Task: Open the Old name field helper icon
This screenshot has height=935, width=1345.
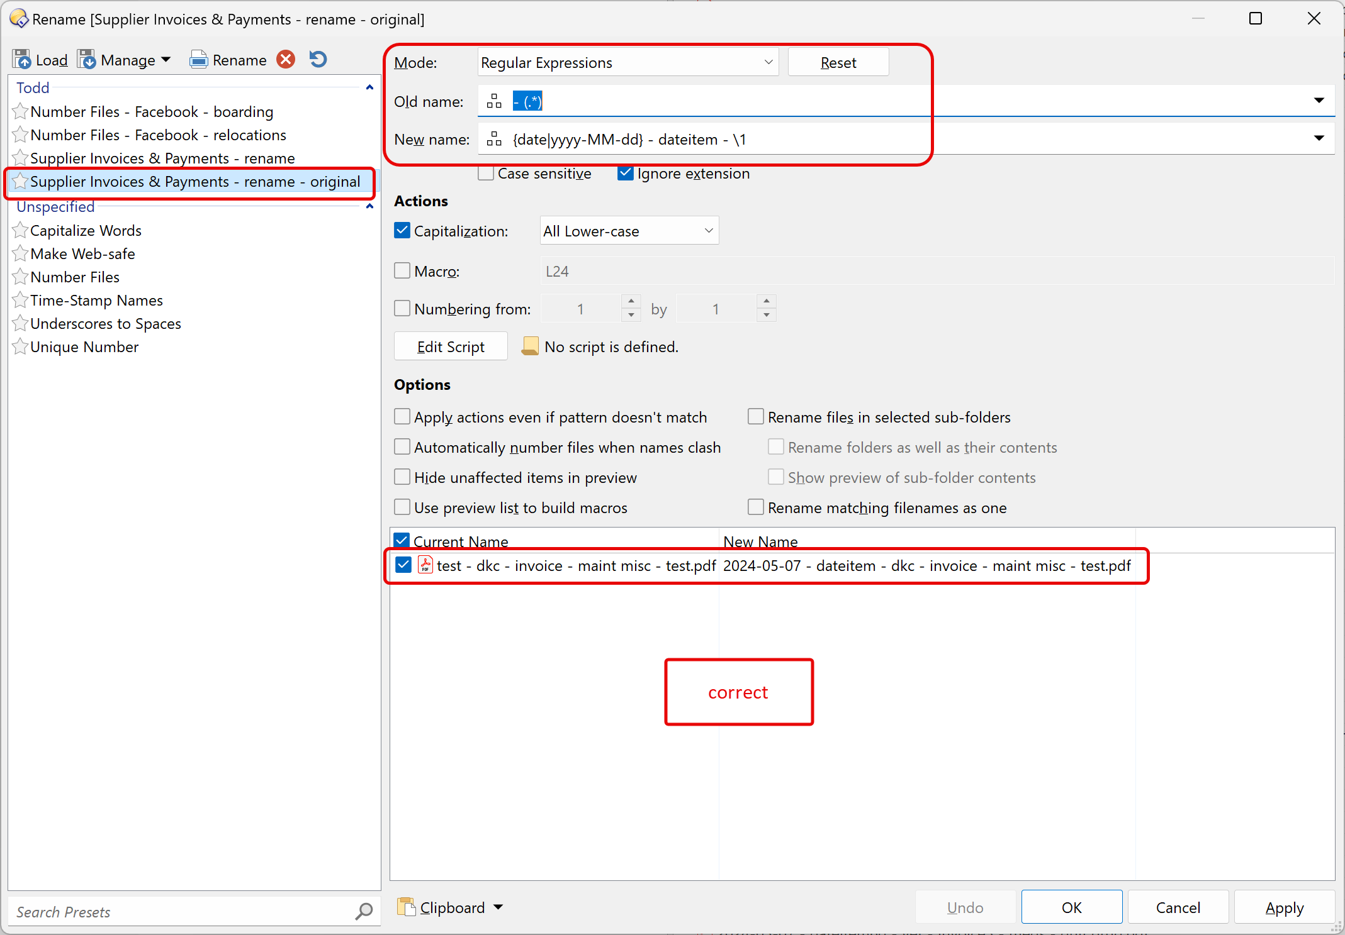Action: [494, 101]
